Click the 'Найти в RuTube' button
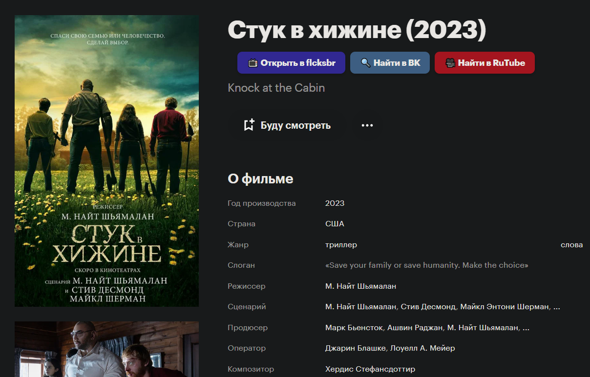 point(485,63)
